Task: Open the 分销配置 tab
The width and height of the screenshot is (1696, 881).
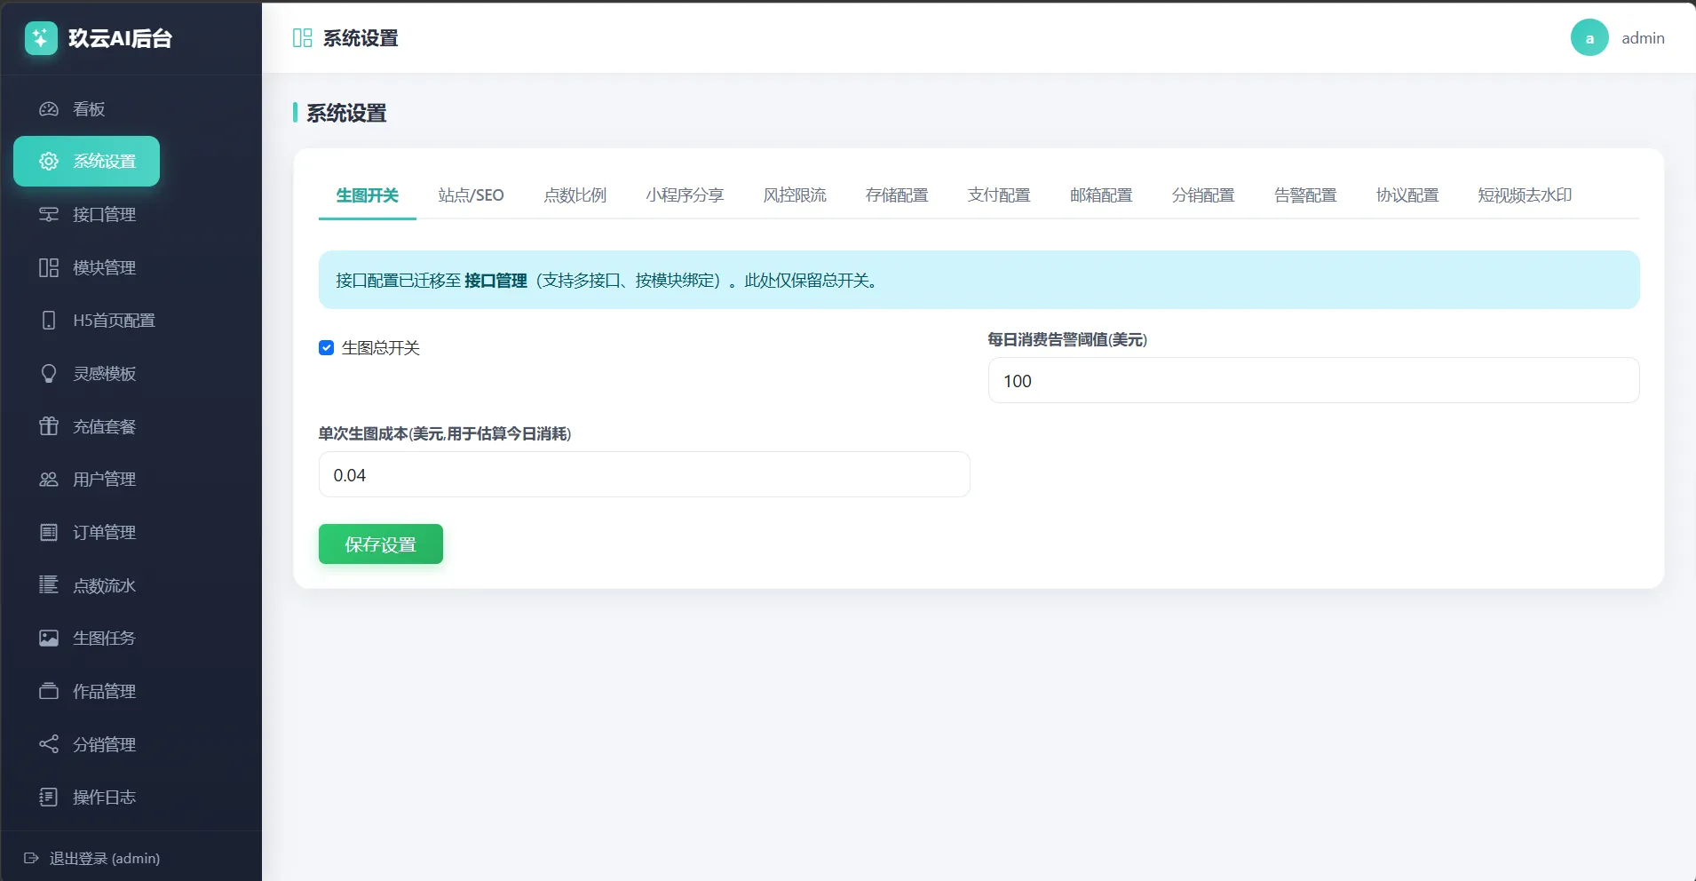Action: pyautogui.click(x=1203, y=194)
